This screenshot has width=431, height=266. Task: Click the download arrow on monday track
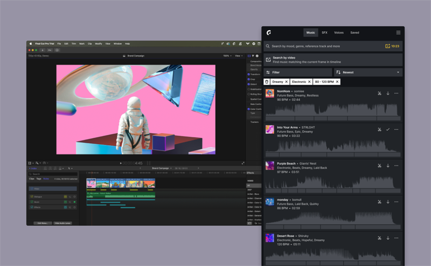click(x=388, y=202)
